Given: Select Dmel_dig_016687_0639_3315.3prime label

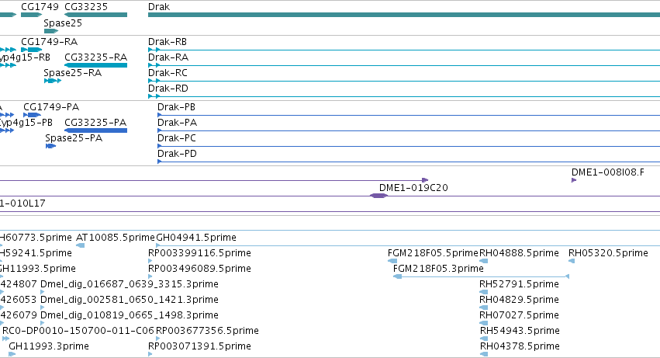Looking at the screenshot, I should pyautogui.click(x=130, y=285).
